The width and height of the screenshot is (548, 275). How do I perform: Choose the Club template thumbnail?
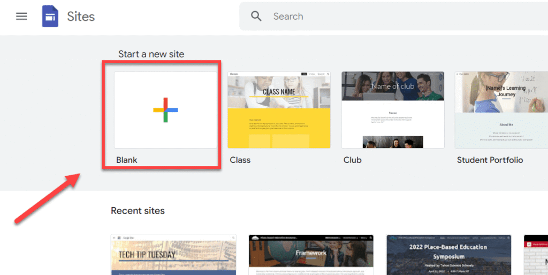pyautogui.click(x=393, y=110)
